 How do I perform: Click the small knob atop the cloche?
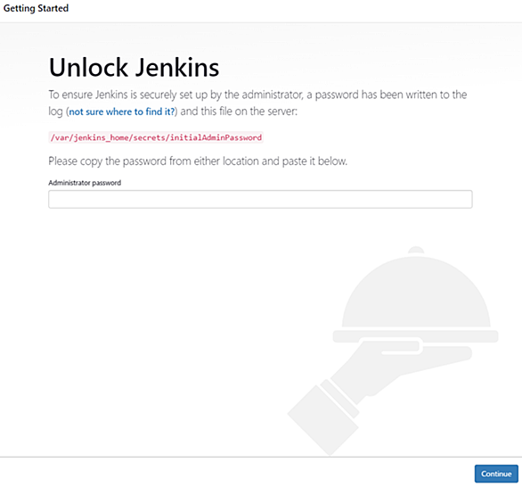416,251
